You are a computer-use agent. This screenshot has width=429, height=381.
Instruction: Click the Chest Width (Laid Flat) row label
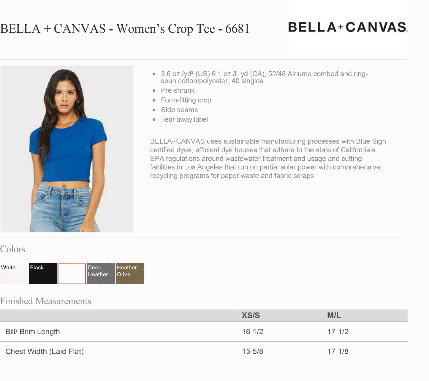[45, 352]
